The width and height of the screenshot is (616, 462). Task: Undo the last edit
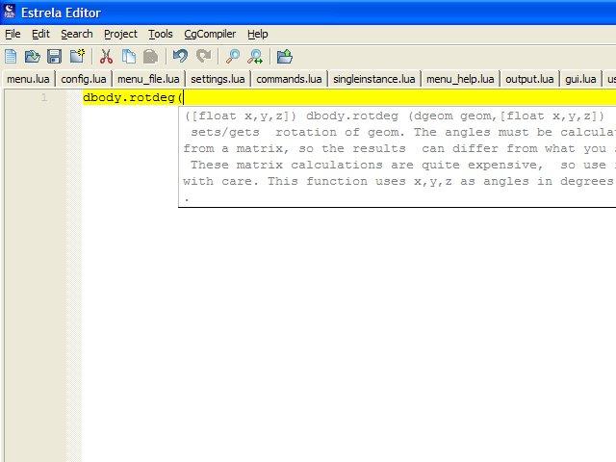tap(180, 57)
